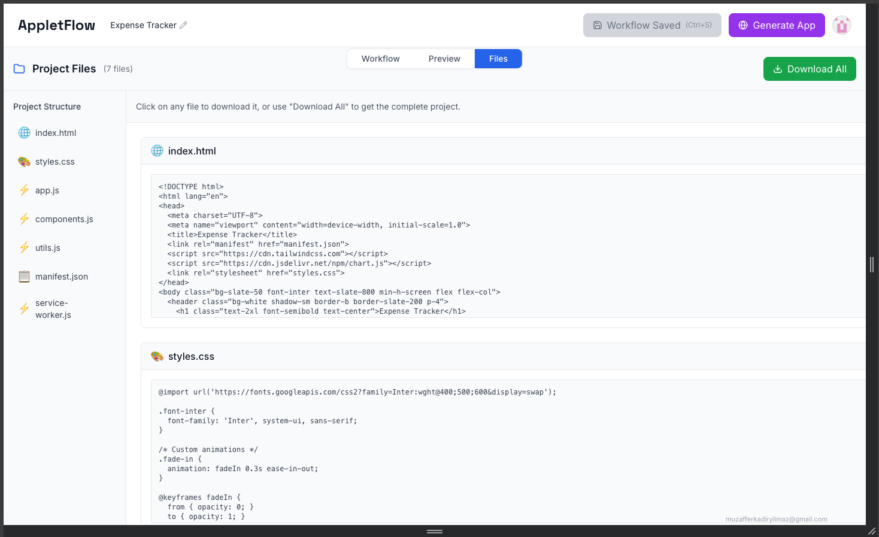Open the user avatar in the top-right corner
This screenshot has height=537, width=879.
pos(841,25)
